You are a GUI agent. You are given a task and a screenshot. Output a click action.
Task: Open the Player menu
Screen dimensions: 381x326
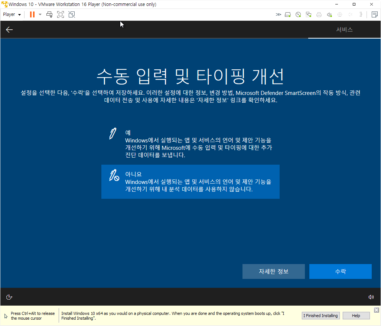12,14
